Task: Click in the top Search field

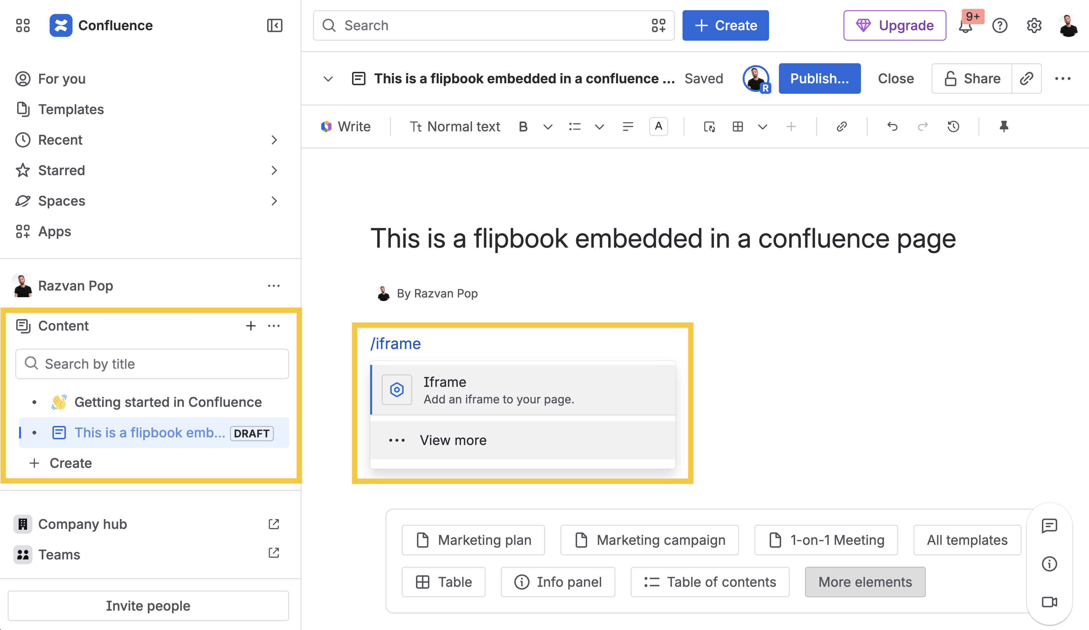Action: click(x=494, y=25)
